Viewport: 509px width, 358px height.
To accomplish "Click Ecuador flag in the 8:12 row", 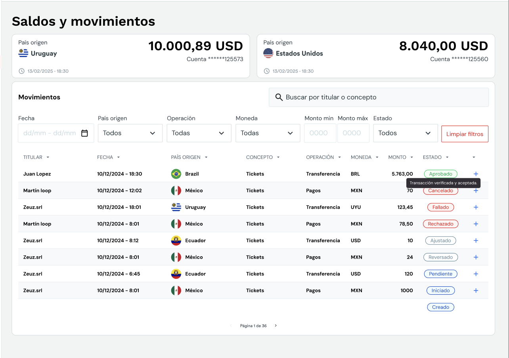I will tap(176, 240).
